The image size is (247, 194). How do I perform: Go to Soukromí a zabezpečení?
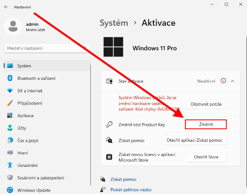[47, 178]
